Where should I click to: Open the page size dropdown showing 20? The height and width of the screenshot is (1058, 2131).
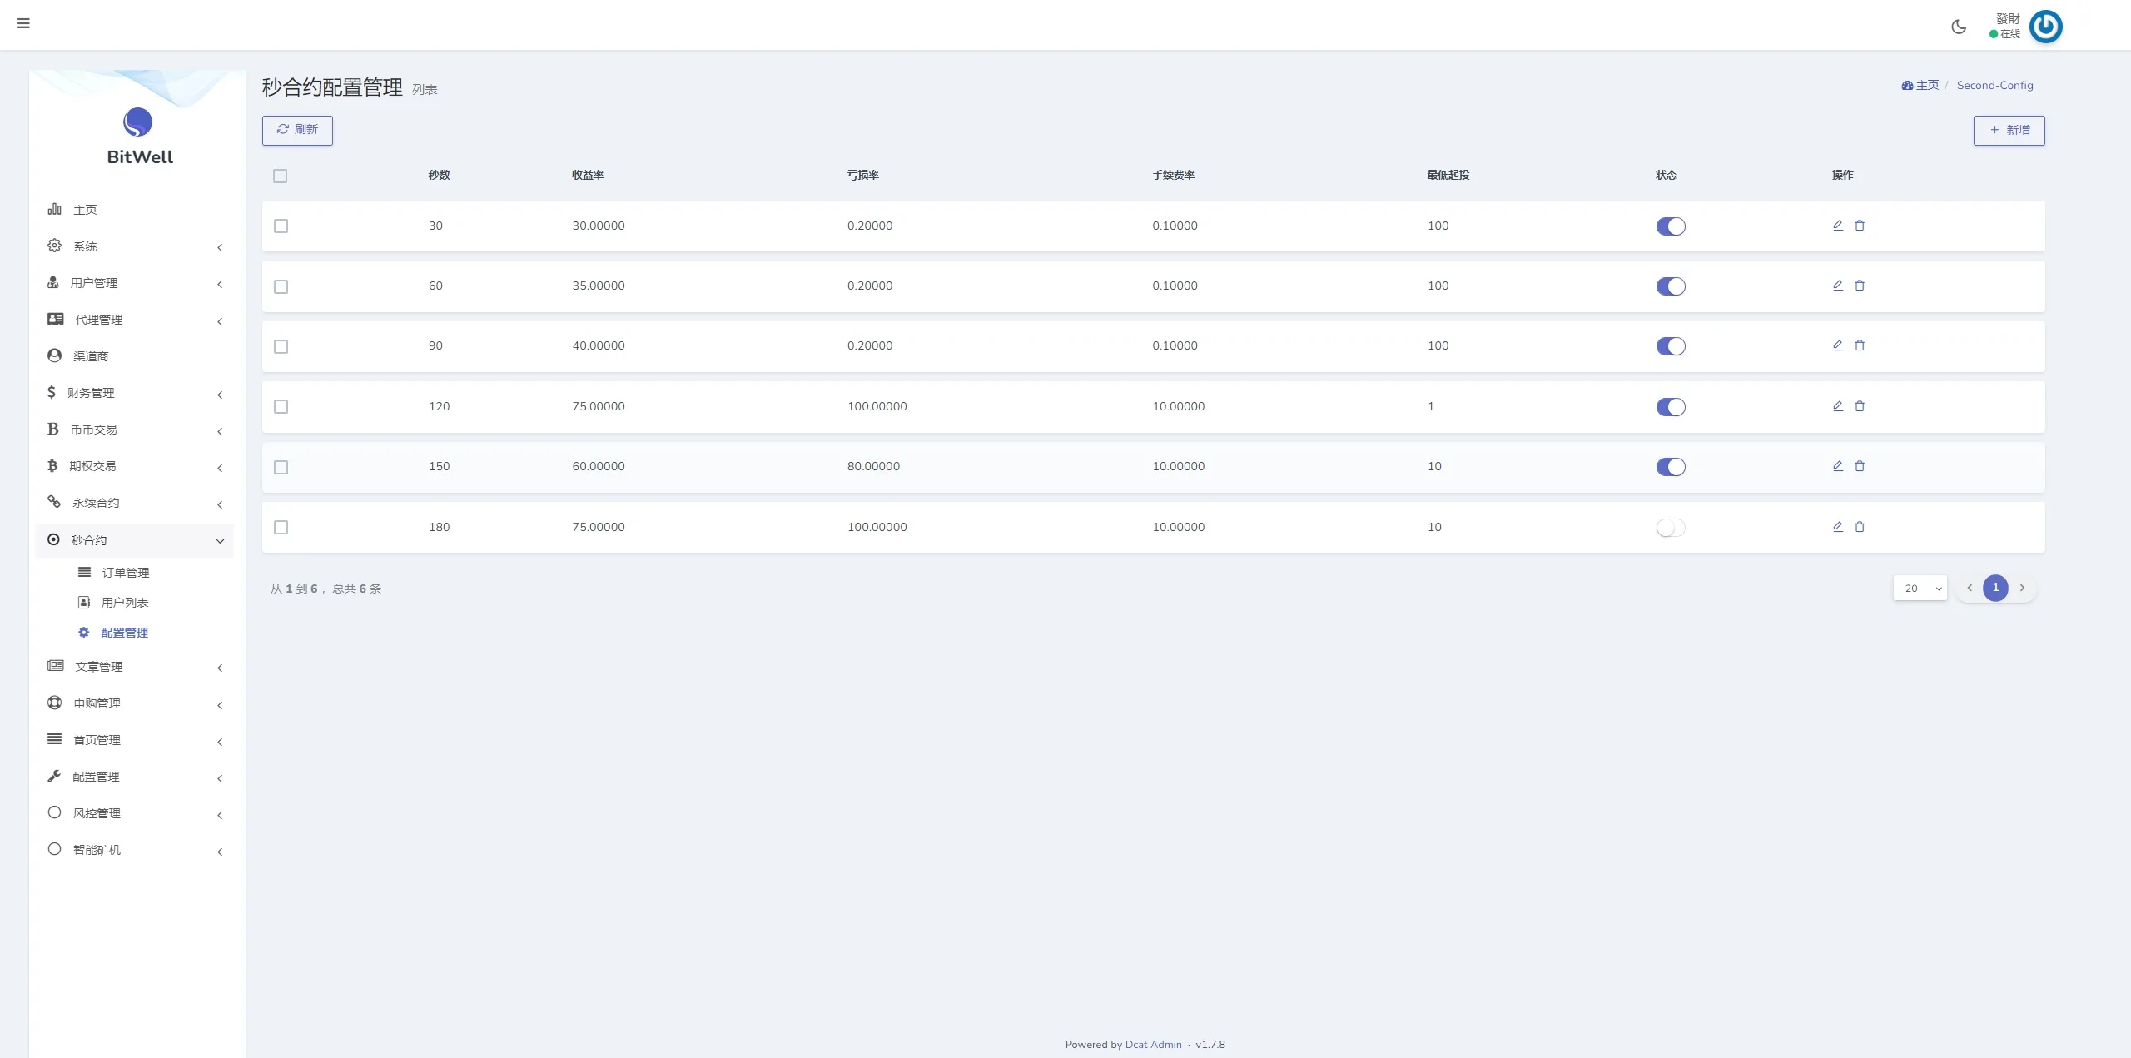(1920, 588)
